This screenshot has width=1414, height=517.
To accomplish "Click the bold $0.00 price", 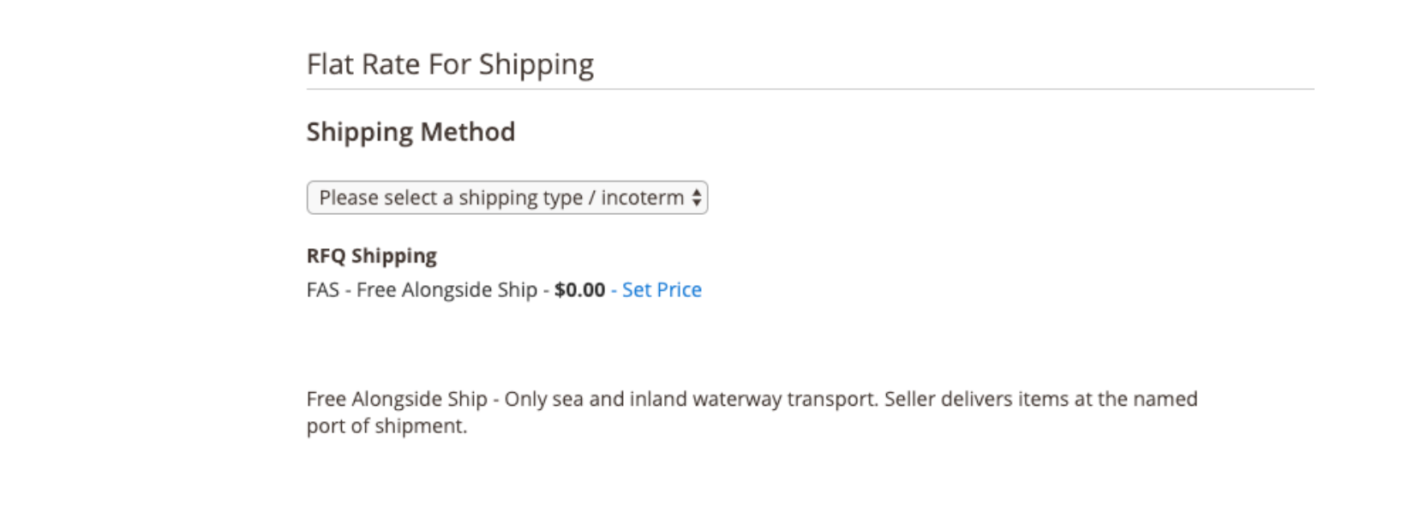I will pos(580,290).
